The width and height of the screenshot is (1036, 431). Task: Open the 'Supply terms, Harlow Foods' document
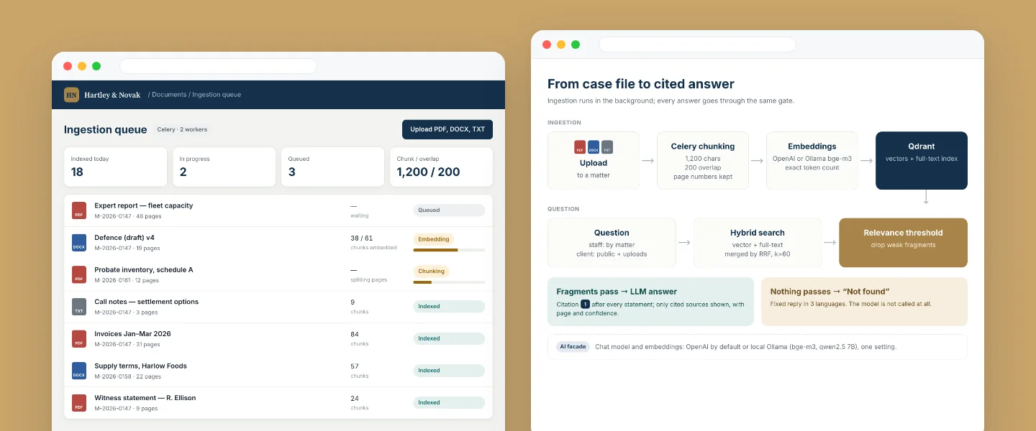click(x=140, y=366)
